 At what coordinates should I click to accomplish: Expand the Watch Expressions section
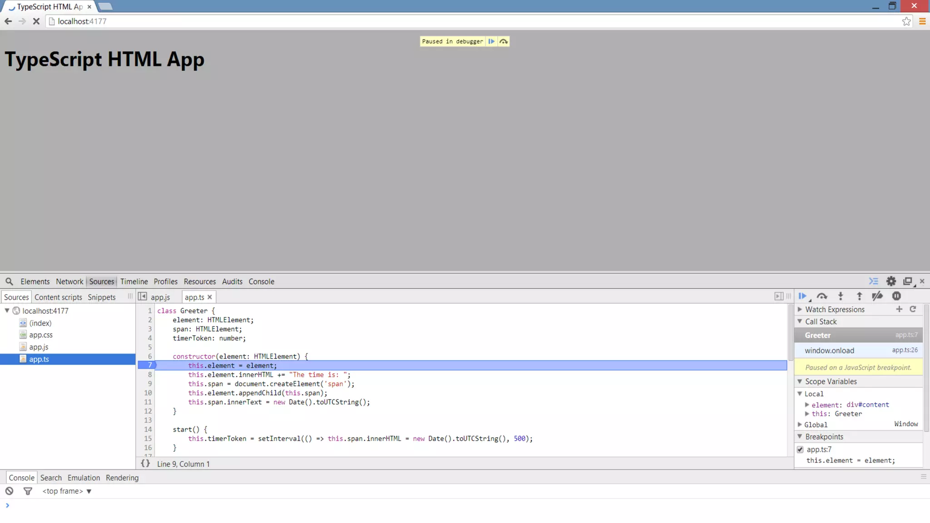point(800,309)
